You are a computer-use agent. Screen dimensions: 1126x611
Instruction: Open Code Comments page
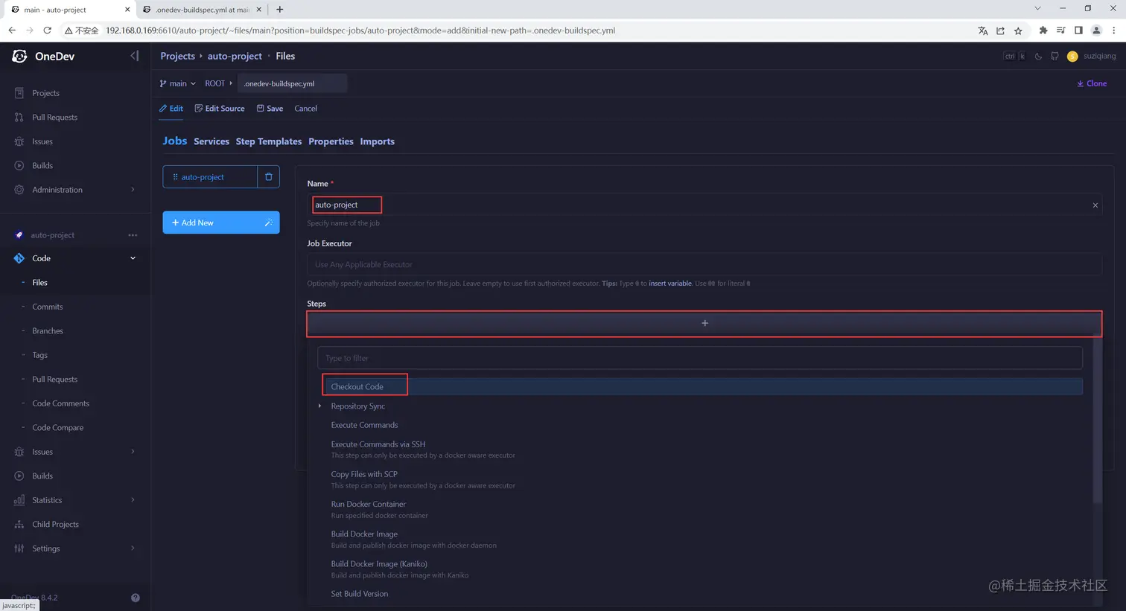60,403
